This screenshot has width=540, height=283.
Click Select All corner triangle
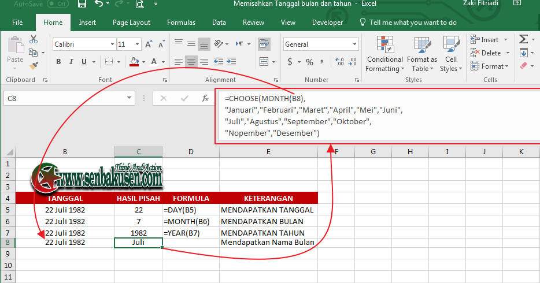tap(9, 152)
